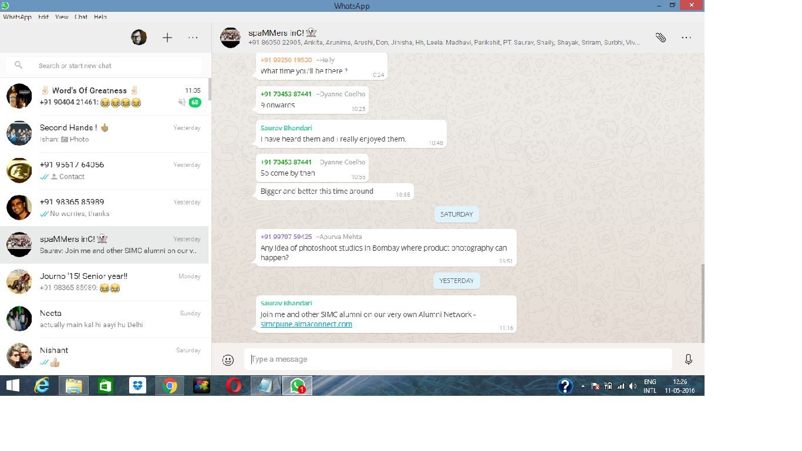The width and height of the screenshot is (802, 451).
Task: Show hidden tray icons arrow
Action: 582,386
